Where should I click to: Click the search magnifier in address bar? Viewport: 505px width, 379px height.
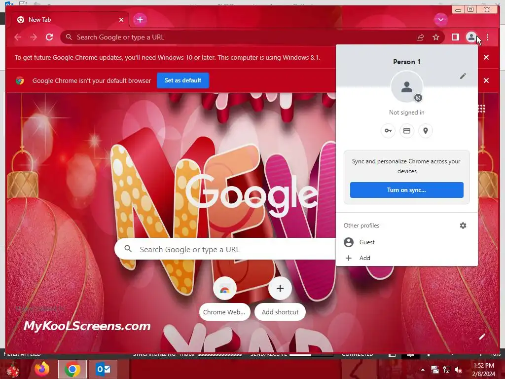pos(69,37)
